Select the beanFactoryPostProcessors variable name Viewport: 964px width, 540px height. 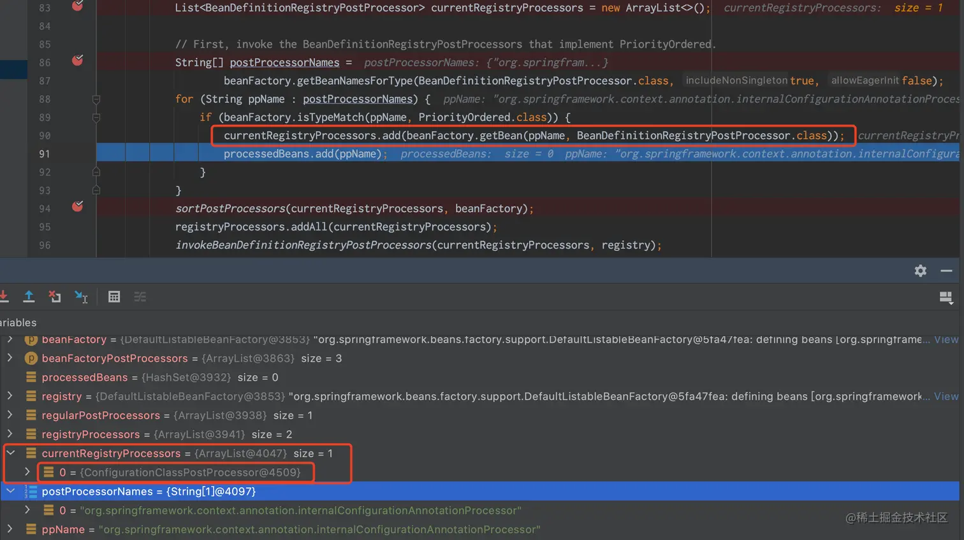coord(115,359)
